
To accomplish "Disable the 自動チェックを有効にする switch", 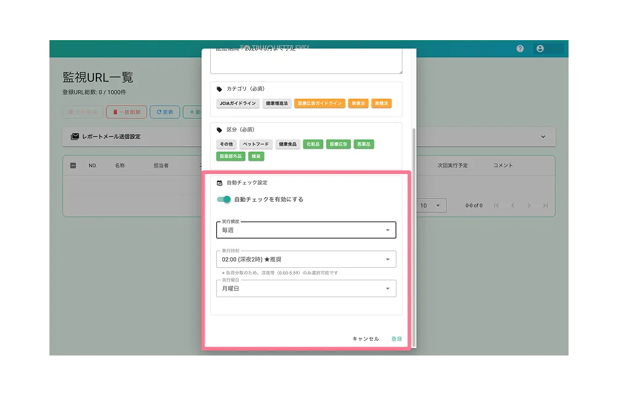I will coord(224,199).
